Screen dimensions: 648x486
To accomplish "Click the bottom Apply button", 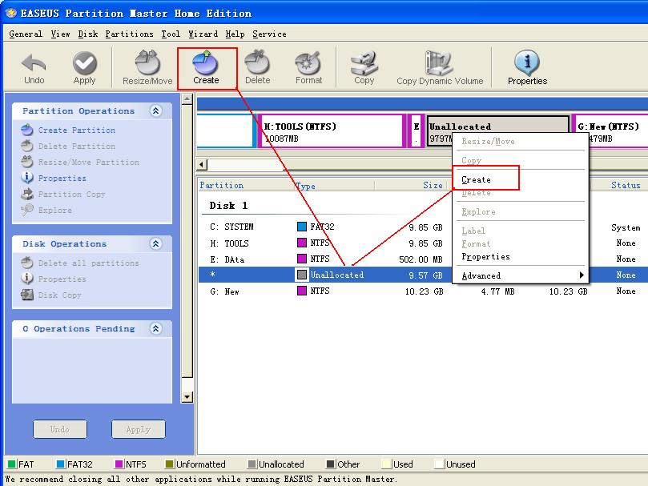I will point(139,429).
